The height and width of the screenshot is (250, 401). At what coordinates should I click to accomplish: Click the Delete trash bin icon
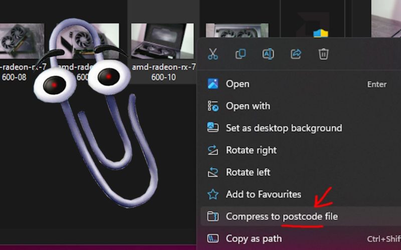[x=323, y=54]
